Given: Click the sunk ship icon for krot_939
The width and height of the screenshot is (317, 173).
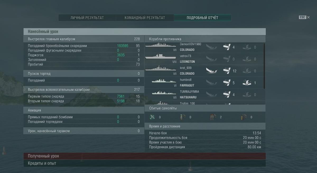Looking at the screenshot, I should (211, 71).
